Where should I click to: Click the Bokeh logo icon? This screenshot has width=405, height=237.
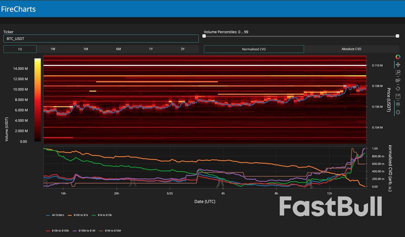[x=398, y=57]
